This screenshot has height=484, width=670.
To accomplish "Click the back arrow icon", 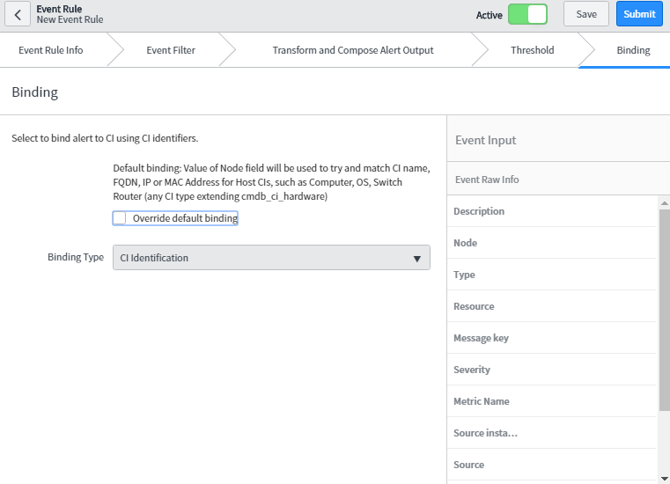I will click(17, 15).
